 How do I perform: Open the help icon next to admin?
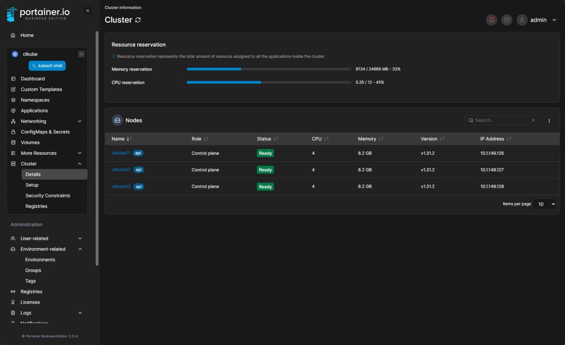coord(507,20)
